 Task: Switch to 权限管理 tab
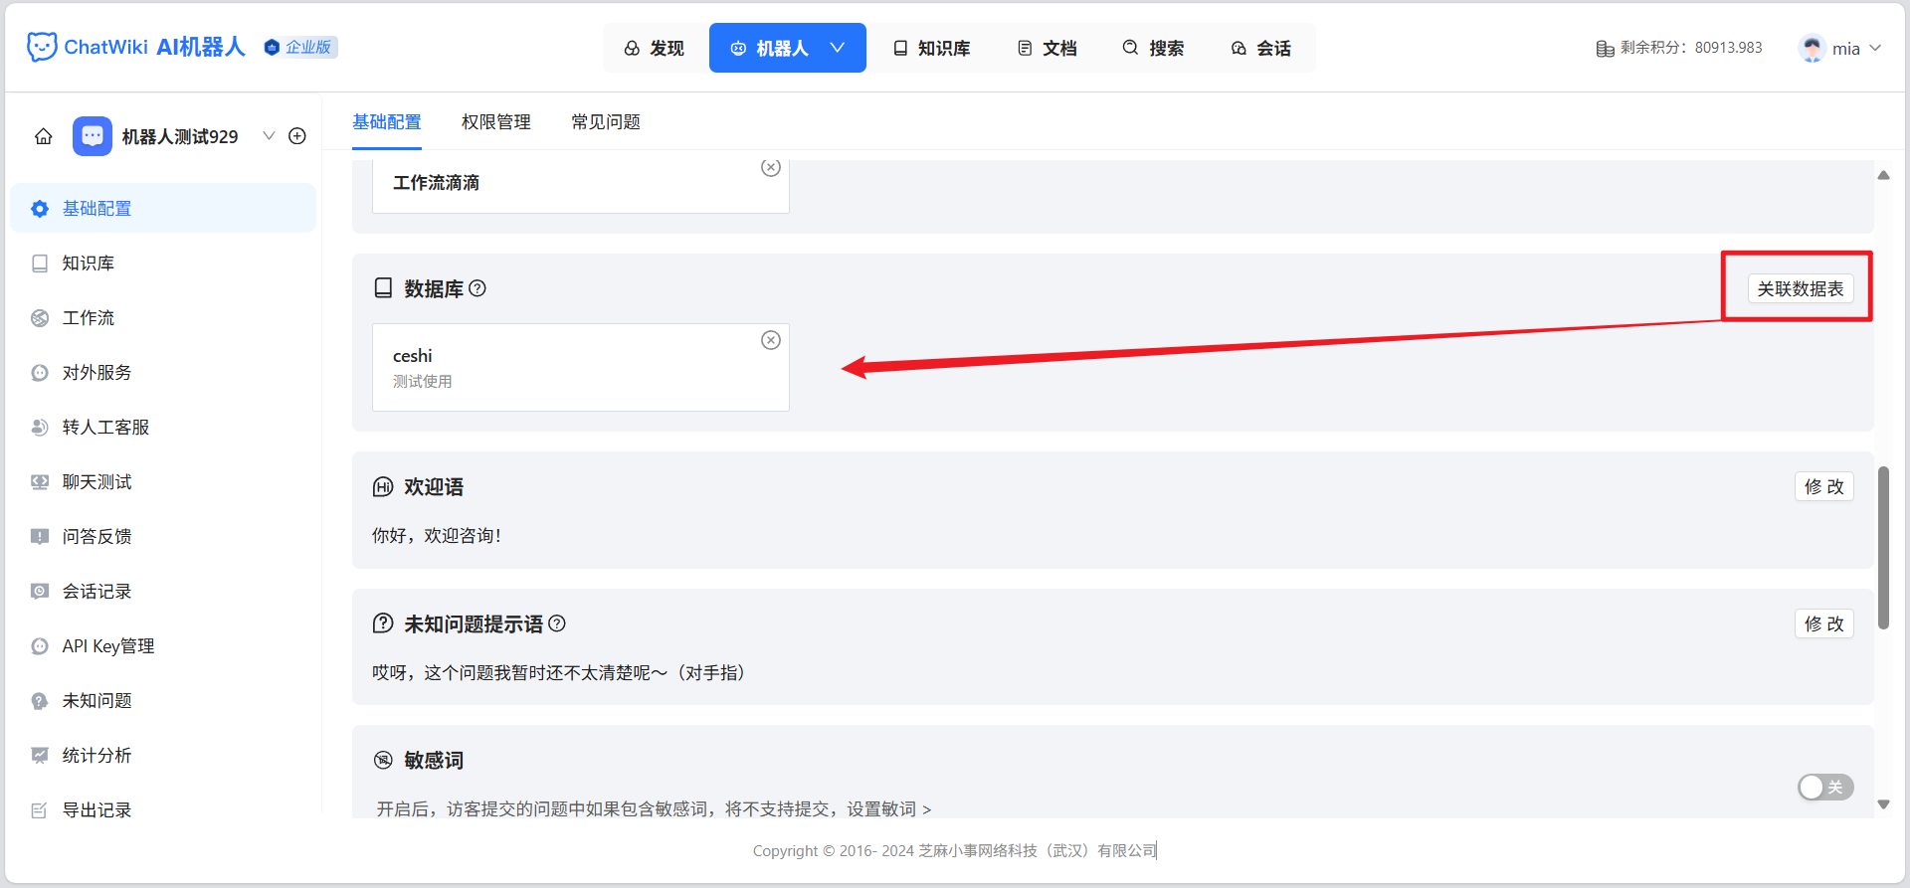click(x=495, y=121)
